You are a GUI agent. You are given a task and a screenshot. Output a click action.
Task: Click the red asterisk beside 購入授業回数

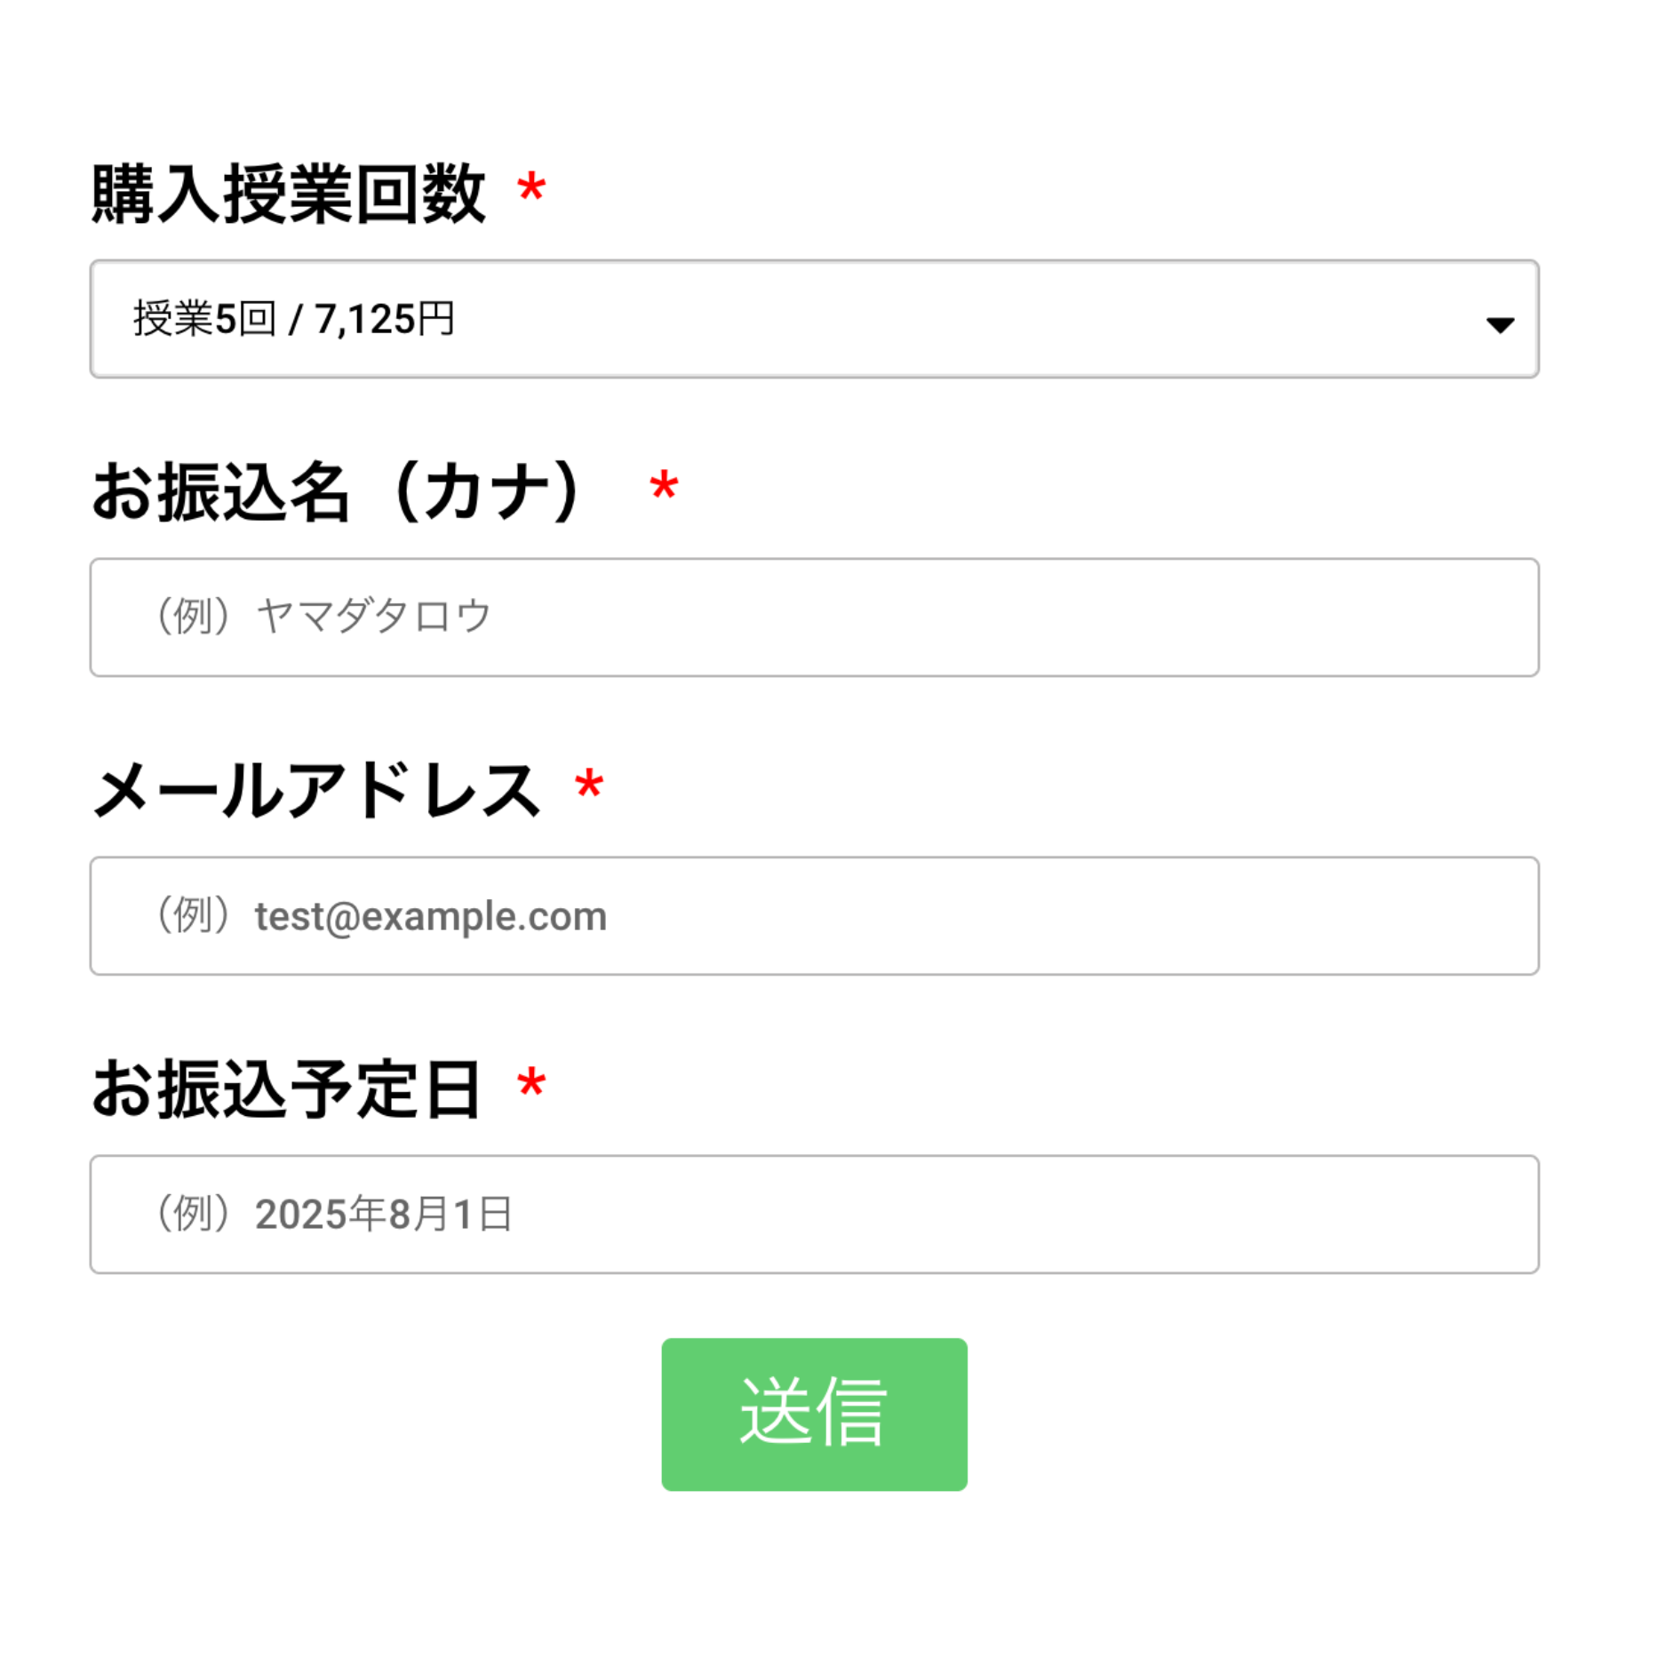pos(531,188)
